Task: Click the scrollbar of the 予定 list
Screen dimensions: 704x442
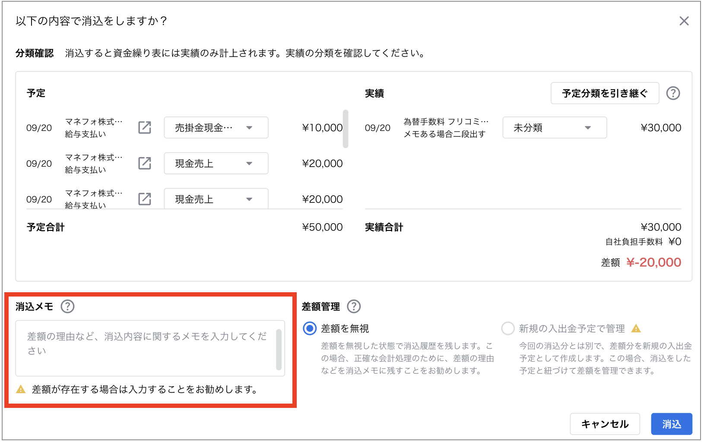Action: [x=346, y=129]
